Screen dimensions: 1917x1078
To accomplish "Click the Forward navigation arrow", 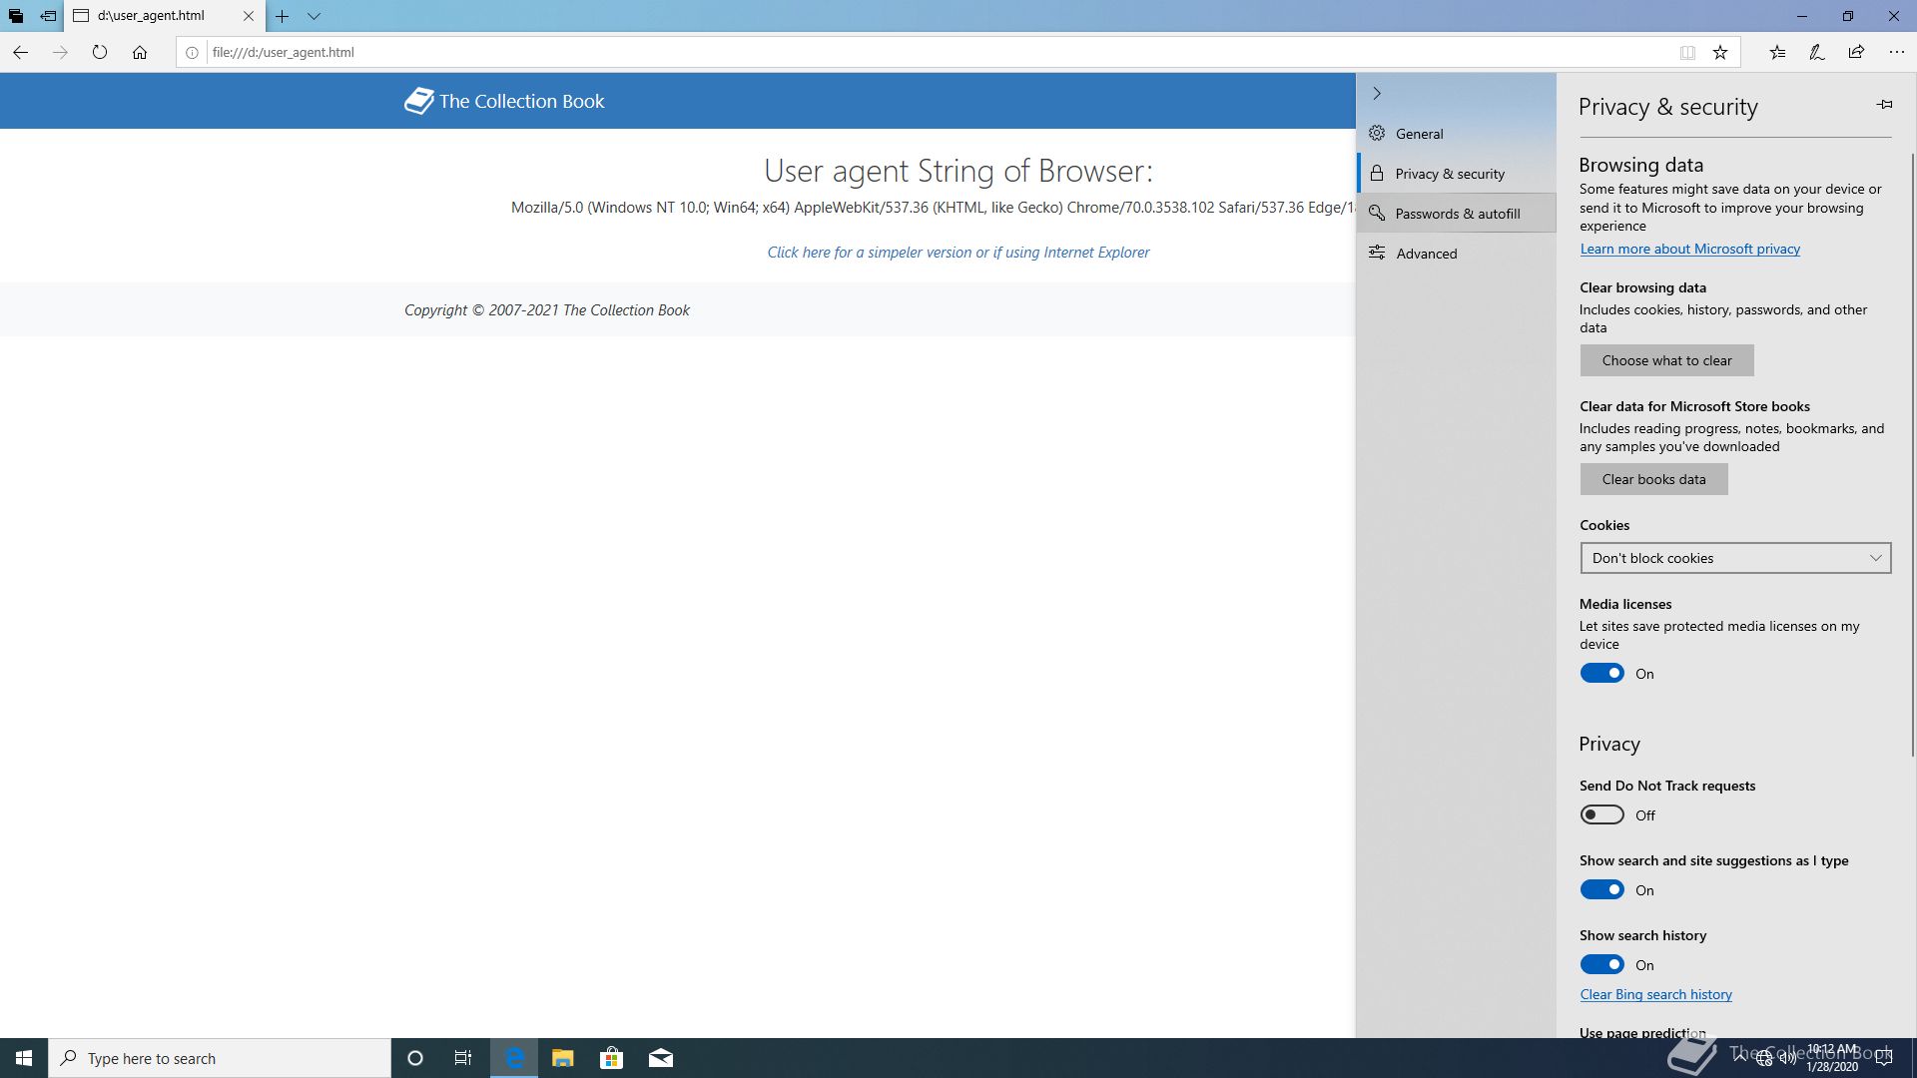I will click(x=60, y=52).
